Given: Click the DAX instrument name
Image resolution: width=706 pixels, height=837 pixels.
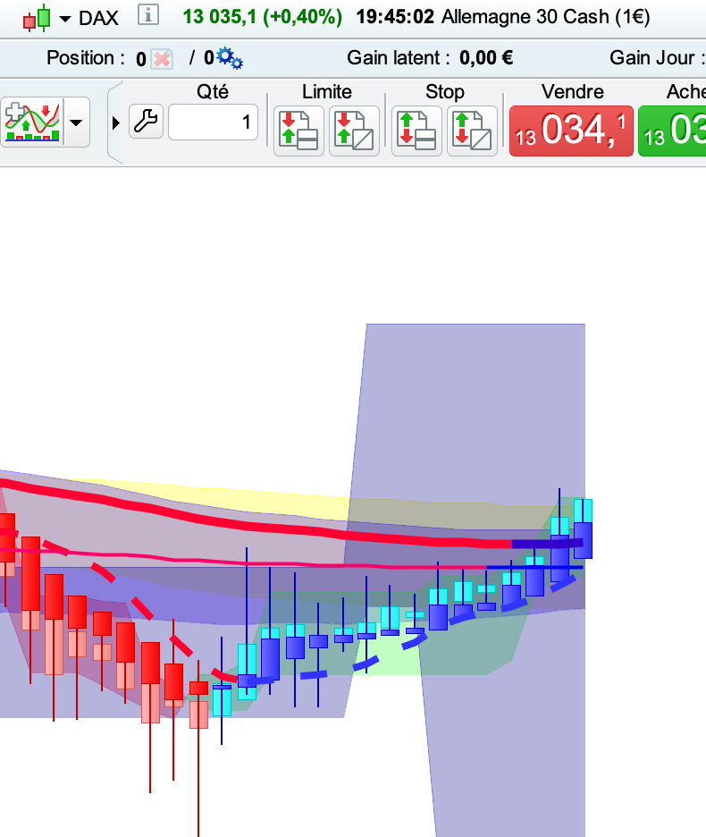Looking at the screenshot, I should (98, 19).
